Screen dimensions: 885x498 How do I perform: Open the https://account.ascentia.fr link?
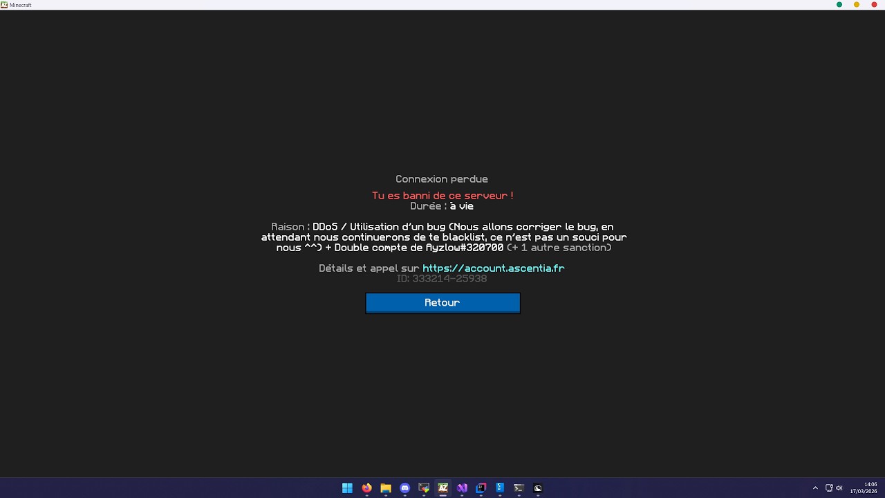click(493, 268)
